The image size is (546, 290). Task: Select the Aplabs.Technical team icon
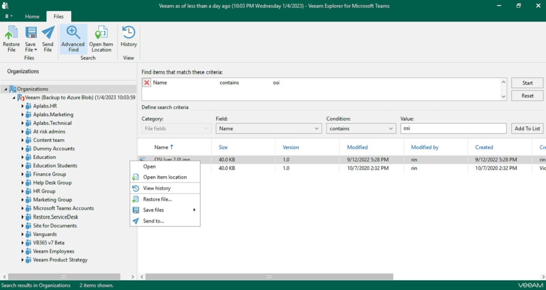(28, 123)
